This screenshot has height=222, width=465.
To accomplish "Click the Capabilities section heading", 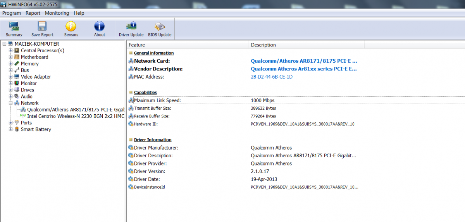I will tap(145, 93).
